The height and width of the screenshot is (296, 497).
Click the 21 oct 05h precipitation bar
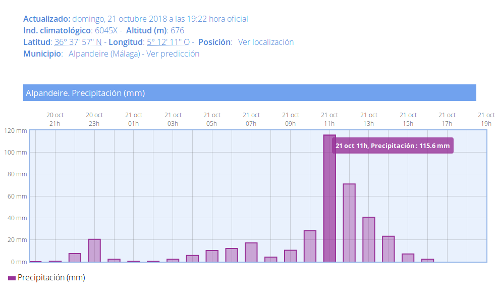[212, 256]
